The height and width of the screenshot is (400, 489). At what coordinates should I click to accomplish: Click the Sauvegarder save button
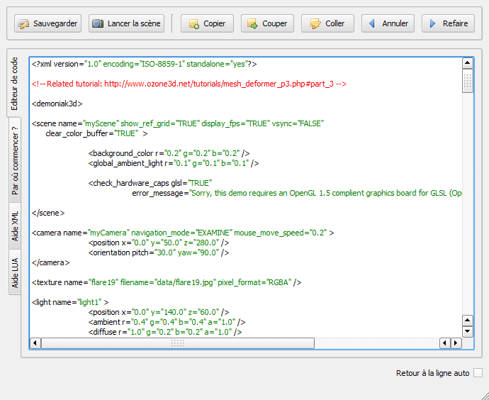click(x=47, y=23)
